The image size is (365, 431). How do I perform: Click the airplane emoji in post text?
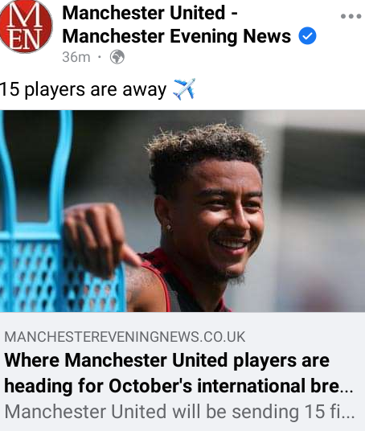coord(184,89)
